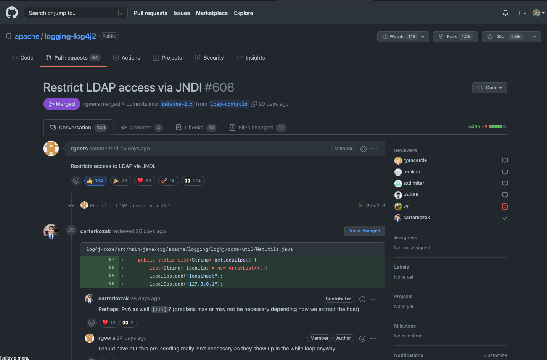Open the user avatar menu

[x=538, y=13]
